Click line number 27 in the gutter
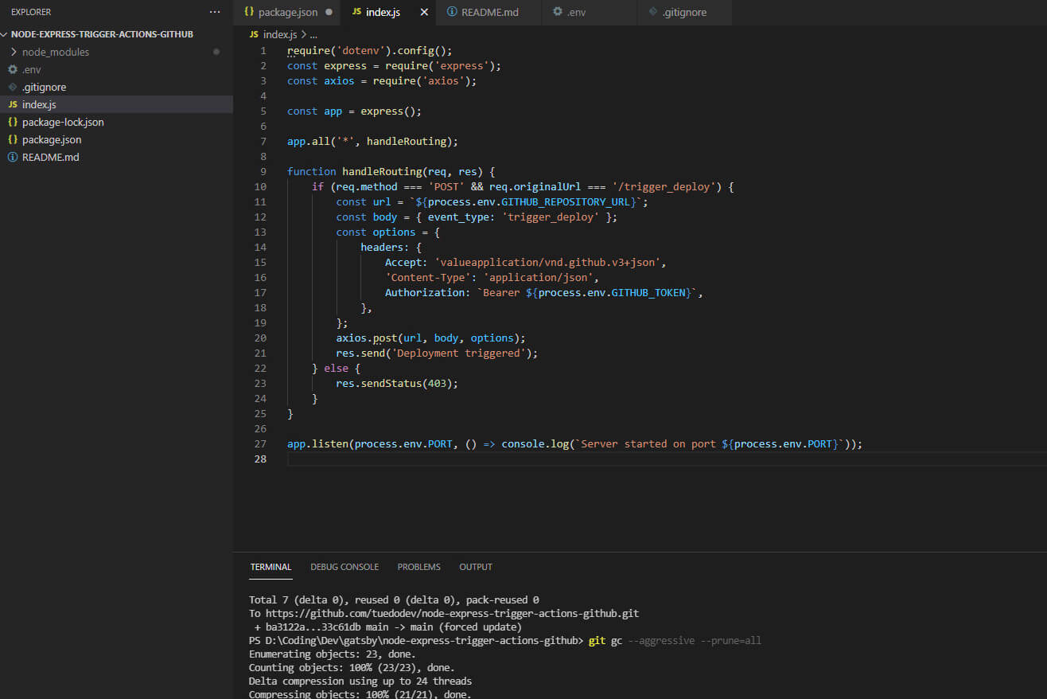The image size is (1047, 699). tap(261, 443)
